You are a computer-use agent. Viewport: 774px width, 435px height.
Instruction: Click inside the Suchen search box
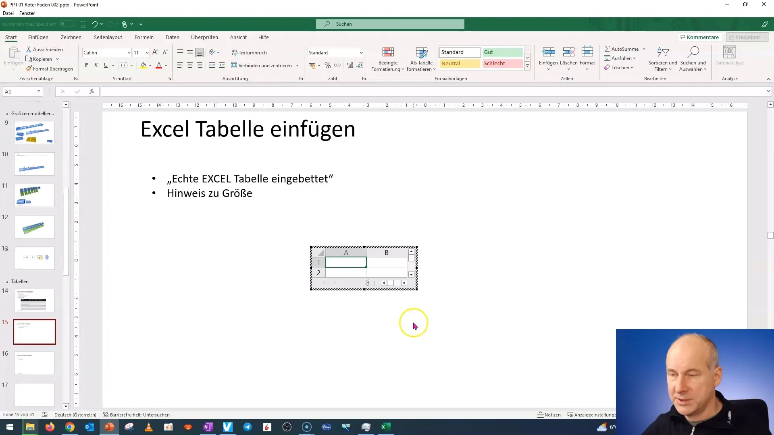390,24
